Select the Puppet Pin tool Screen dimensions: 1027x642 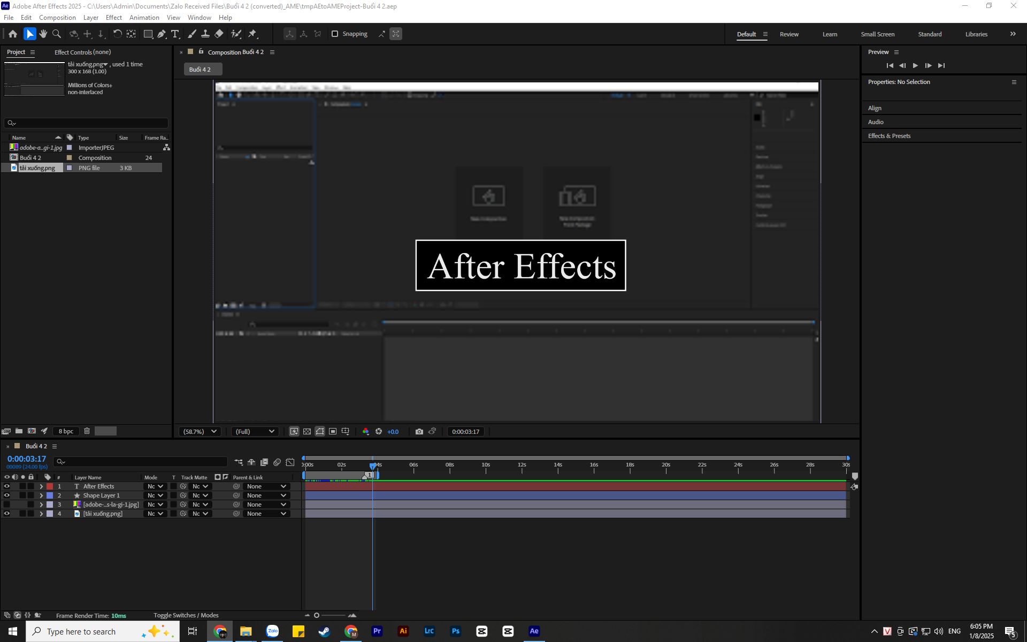pos(252,34)
